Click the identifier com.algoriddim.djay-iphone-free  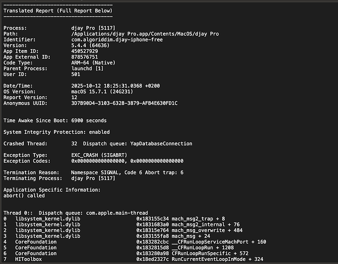point(116,40)
